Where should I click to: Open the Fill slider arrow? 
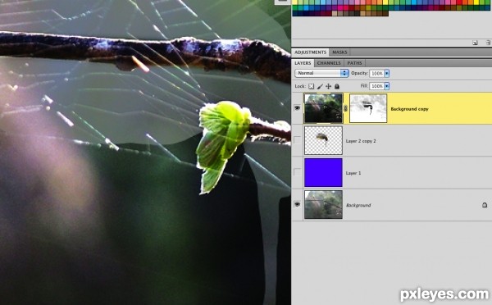(x=387, y=86)
